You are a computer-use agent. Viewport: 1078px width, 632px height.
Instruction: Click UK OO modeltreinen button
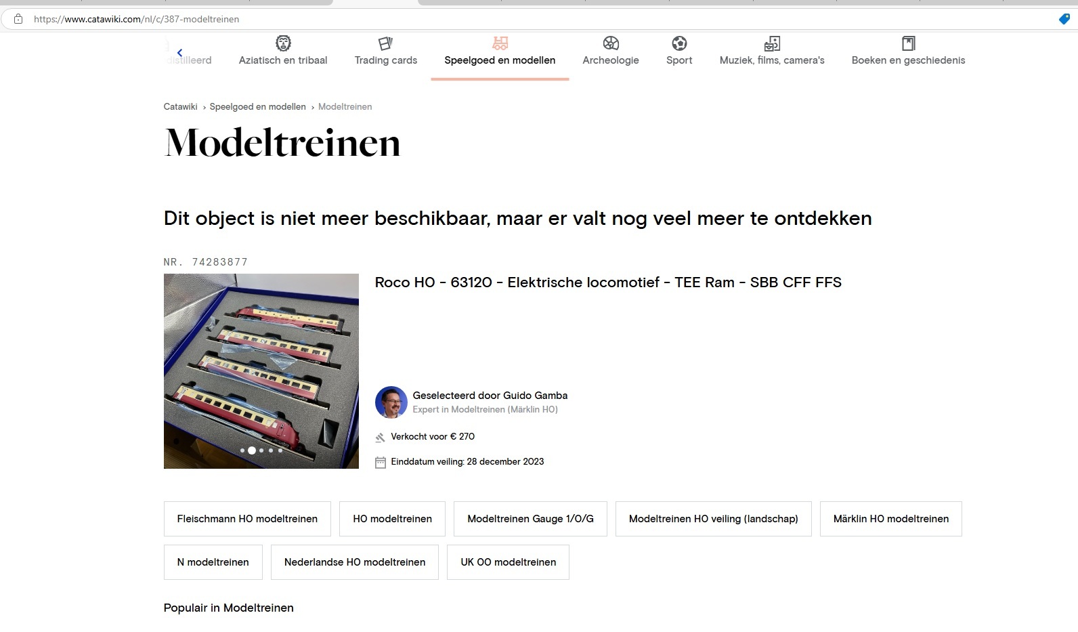click(x=508, y=562)
